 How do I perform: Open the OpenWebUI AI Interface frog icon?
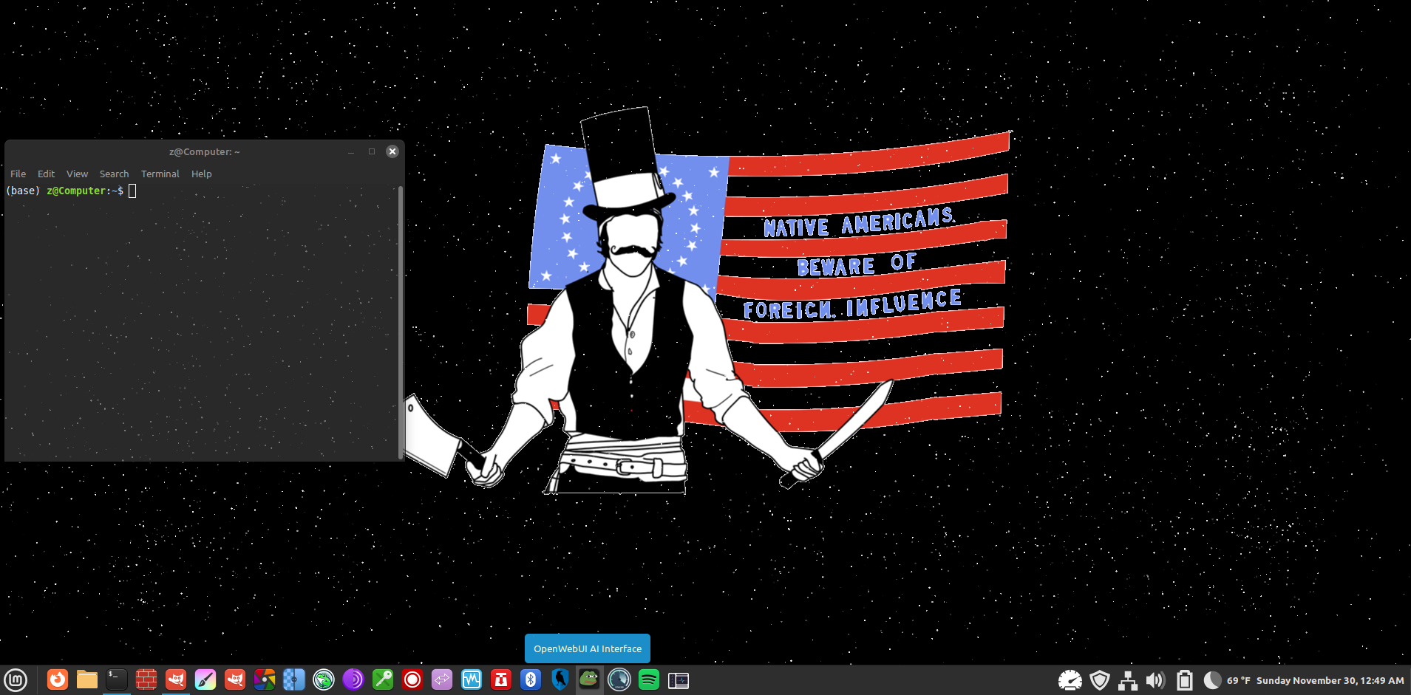click(x=589, y=679)
